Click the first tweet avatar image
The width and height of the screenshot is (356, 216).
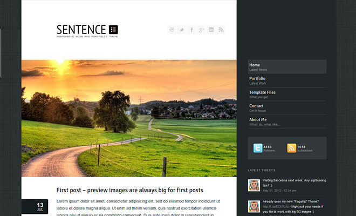[x=254, y=185]
